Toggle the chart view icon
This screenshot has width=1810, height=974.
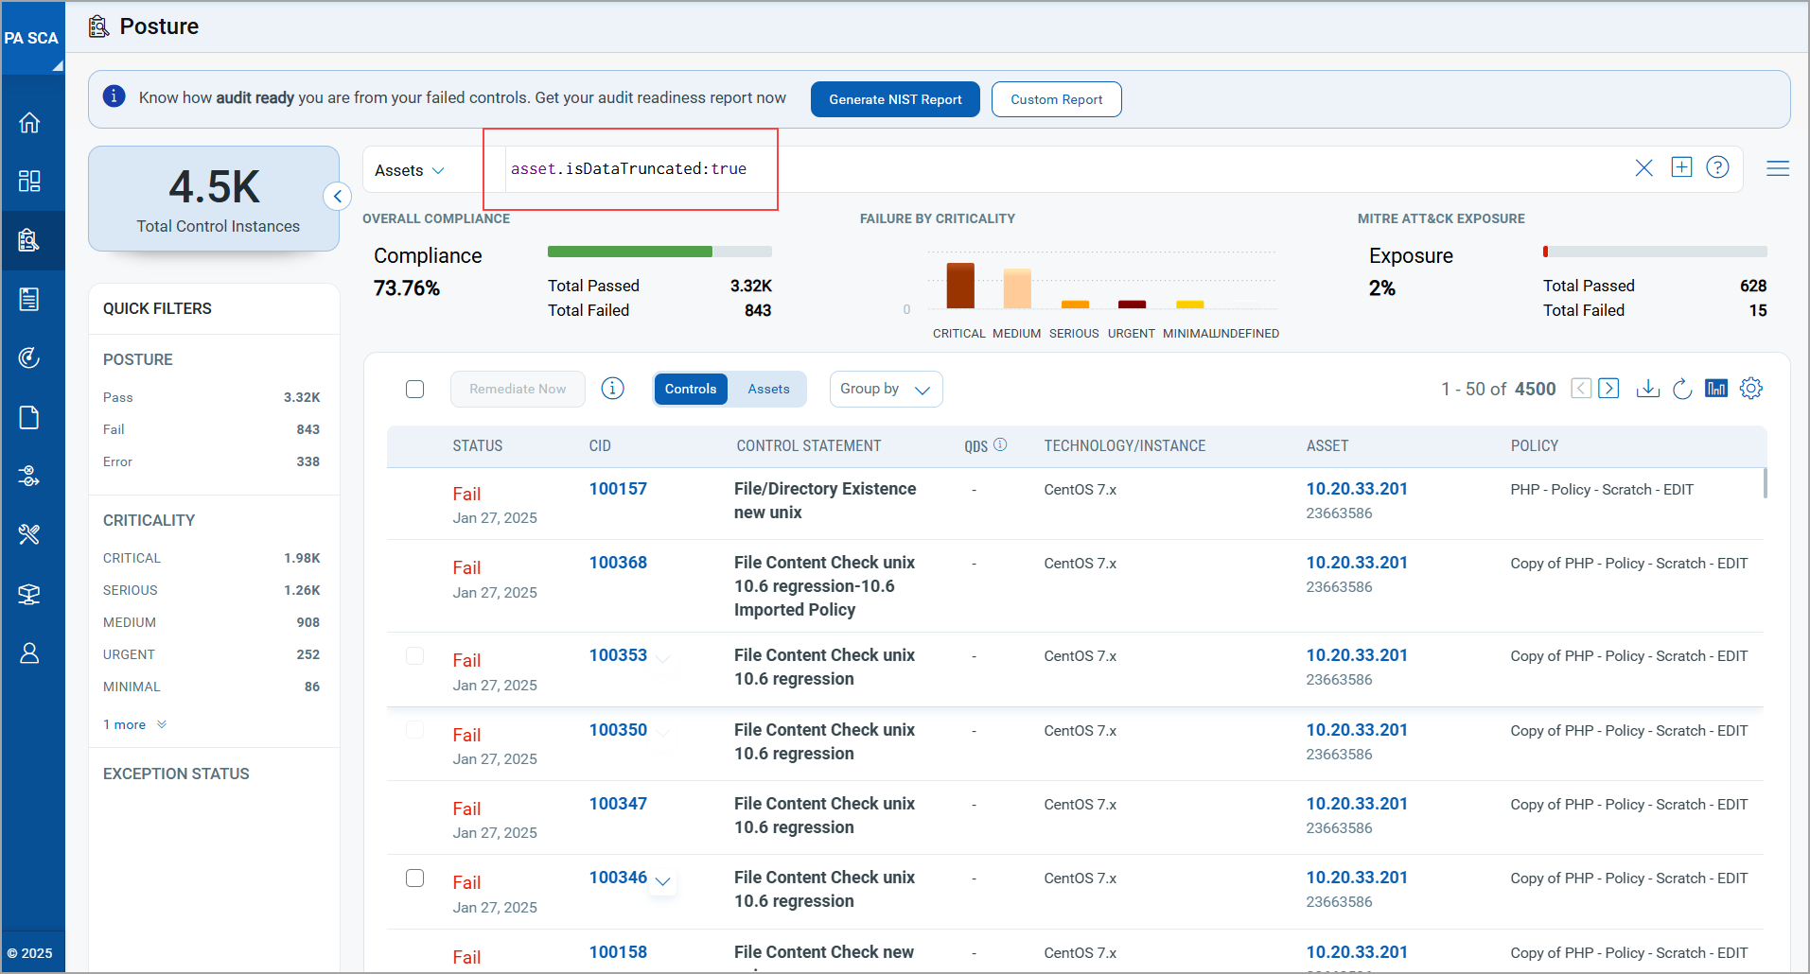[1716, 389]
